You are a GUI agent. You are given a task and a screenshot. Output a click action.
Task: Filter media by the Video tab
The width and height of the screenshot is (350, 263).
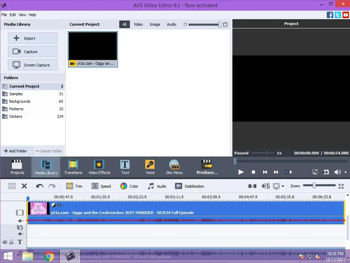(x=138, y=24)
